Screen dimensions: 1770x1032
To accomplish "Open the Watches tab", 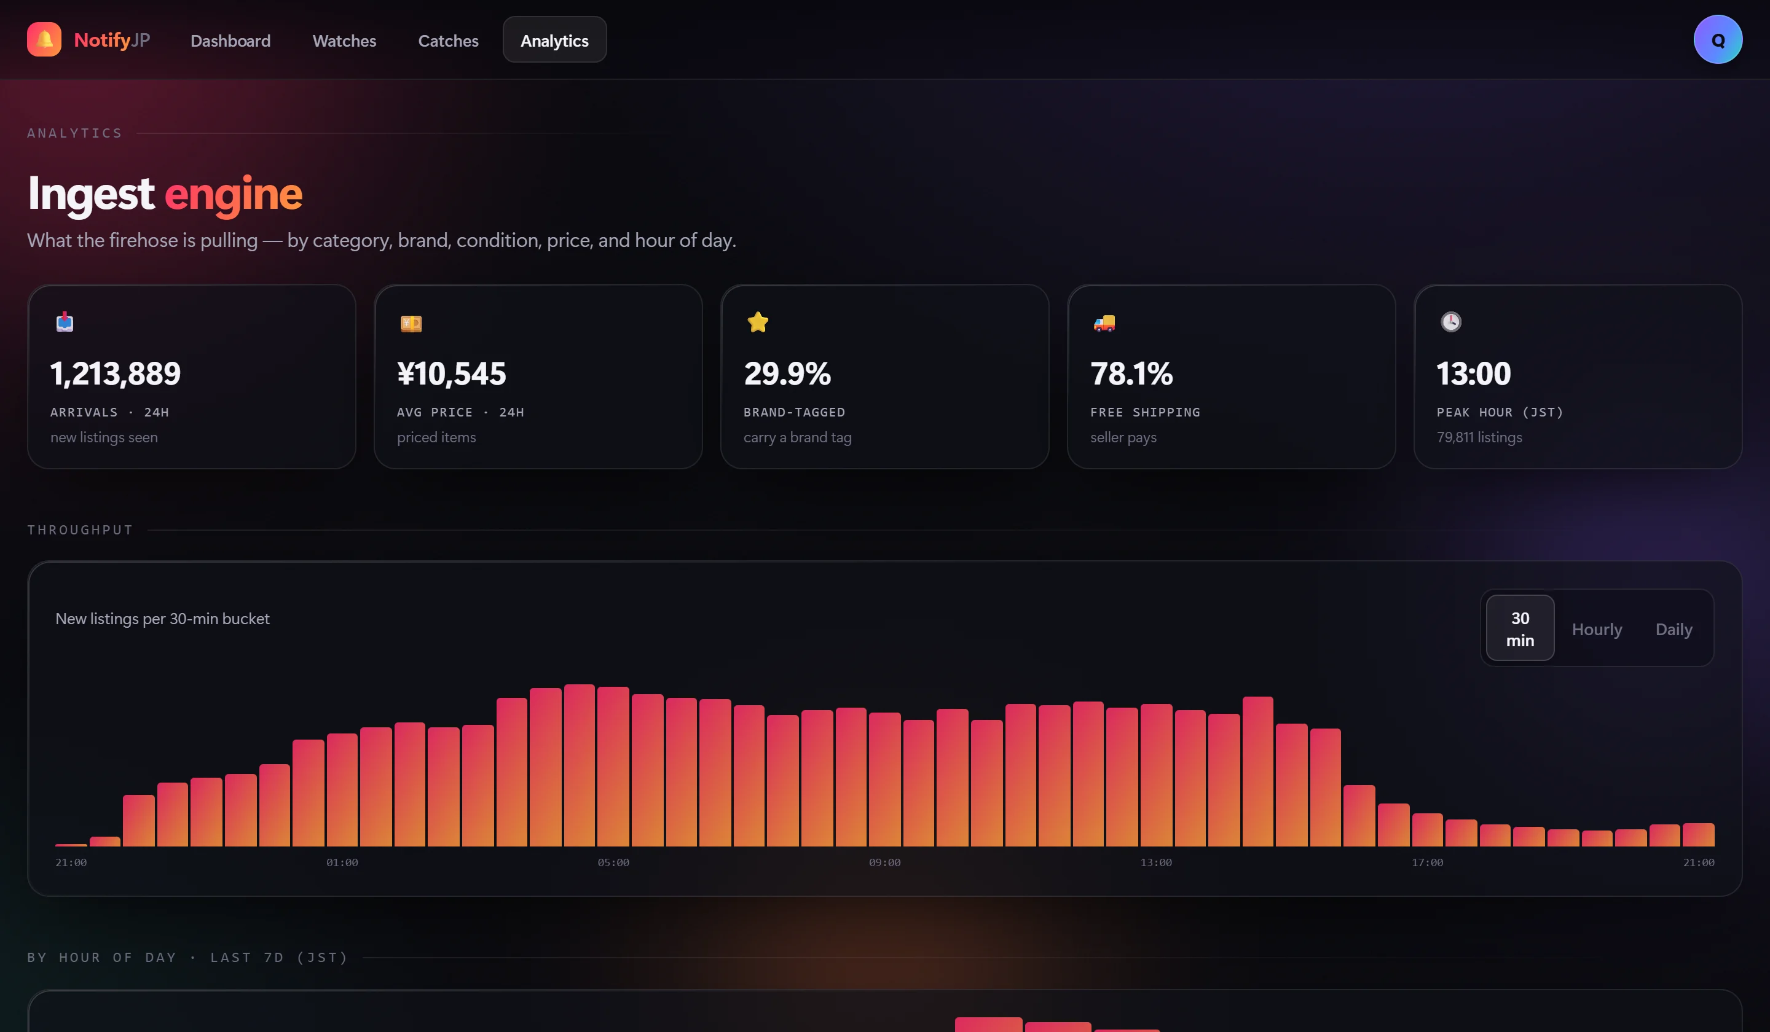I will [344, 41].
